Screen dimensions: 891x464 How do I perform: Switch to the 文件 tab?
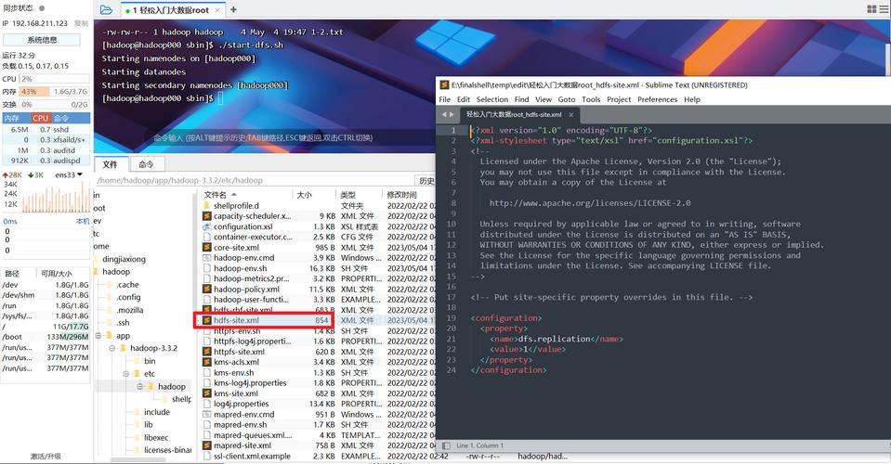tap(111, 164)
